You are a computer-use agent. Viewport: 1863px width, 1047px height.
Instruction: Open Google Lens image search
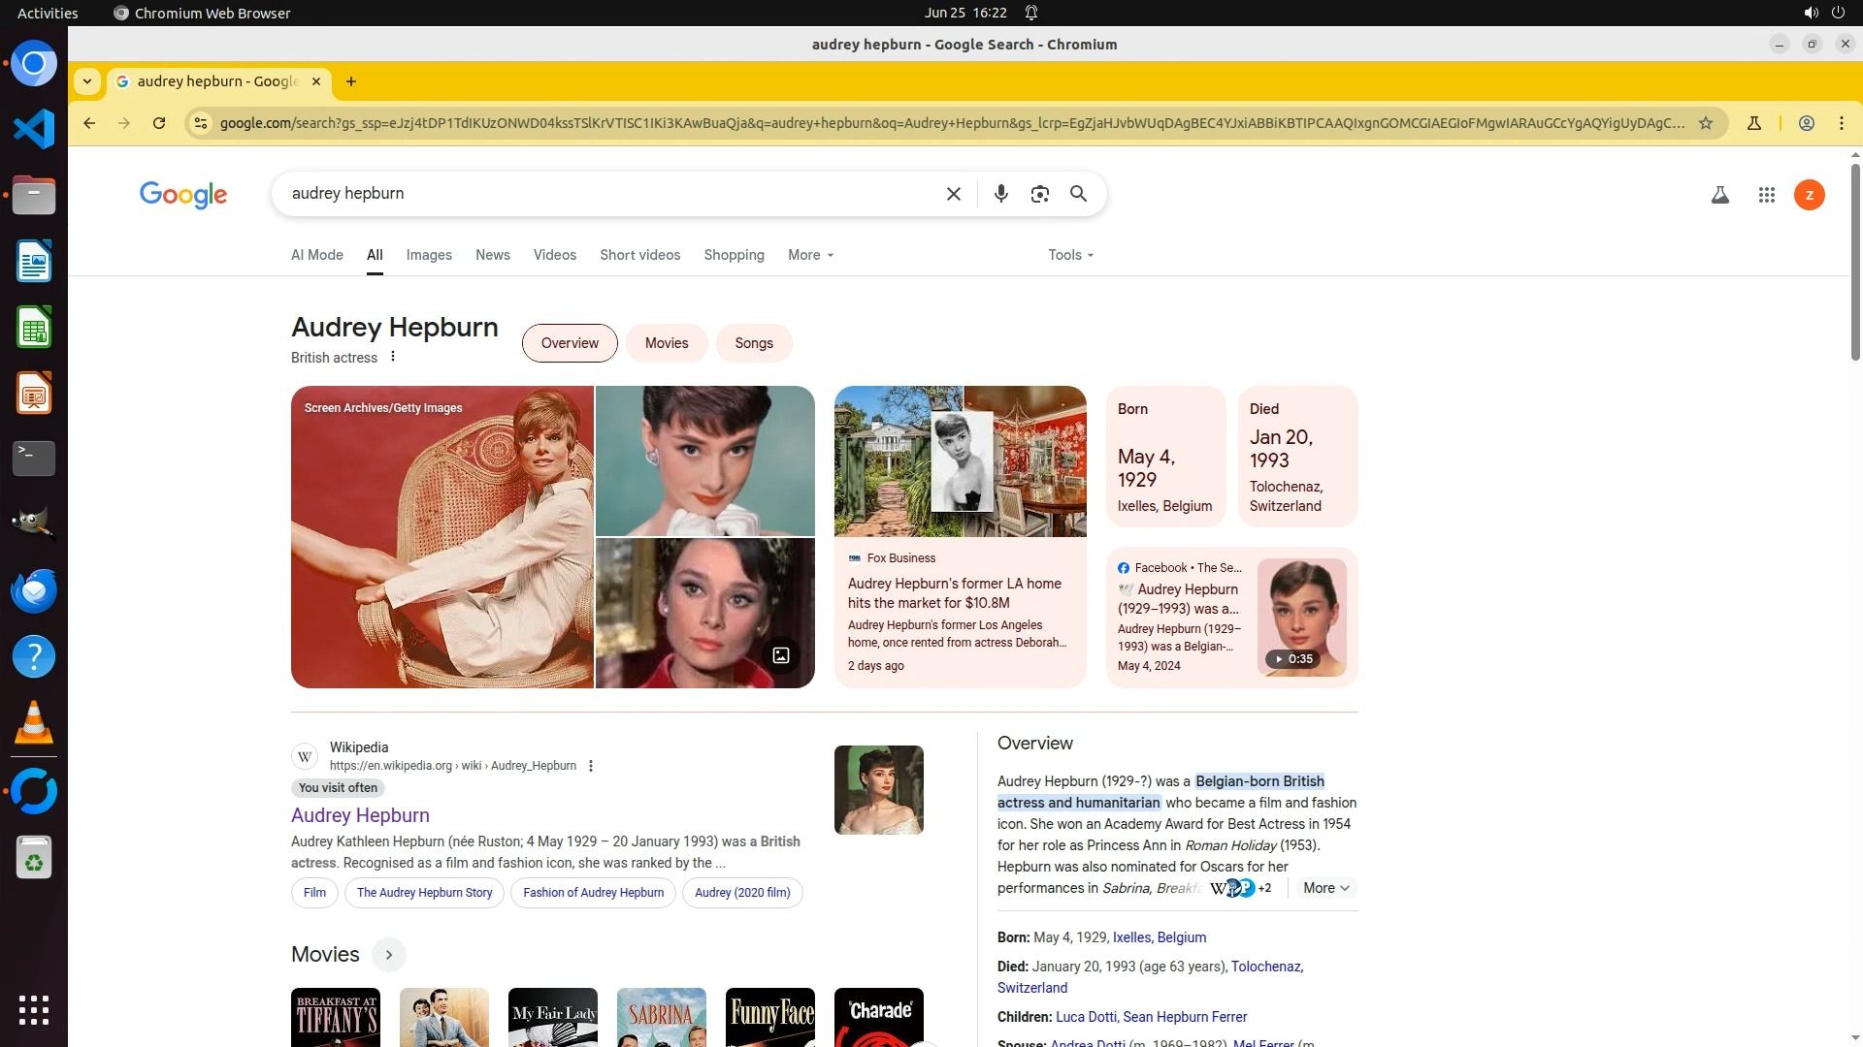coord(1039,194)
